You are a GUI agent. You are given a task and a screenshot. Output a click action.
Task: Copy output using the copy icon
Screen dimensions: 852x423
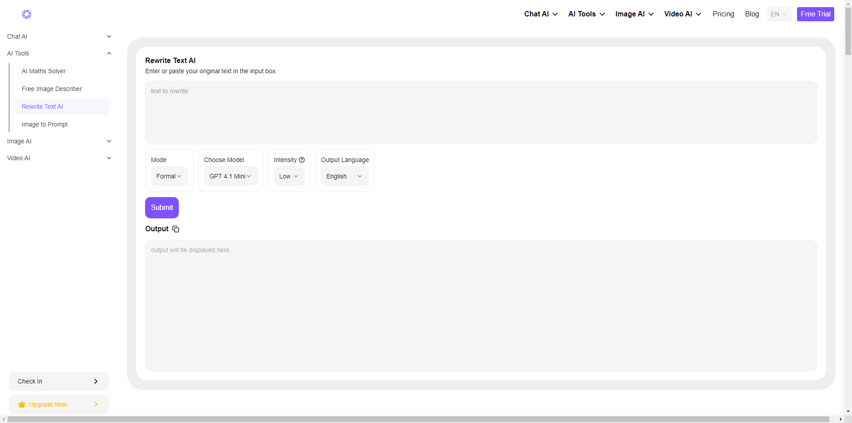pos(176,229)
